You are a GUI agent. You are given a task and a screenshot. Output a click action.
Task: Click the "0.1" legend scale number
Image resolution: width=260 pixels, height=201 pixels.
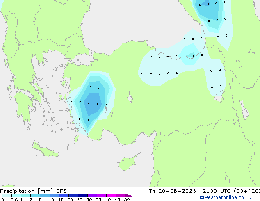point(5,199)
